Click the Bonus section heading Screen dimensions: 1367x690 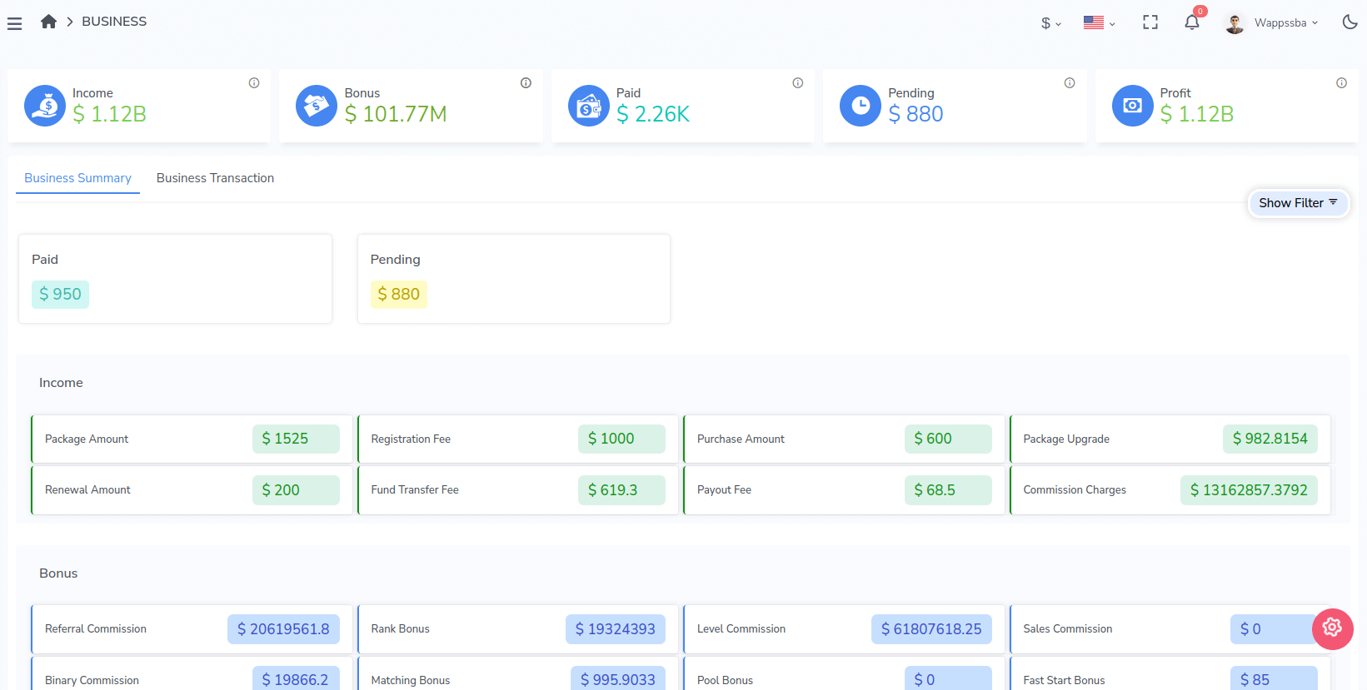(58, 573)
